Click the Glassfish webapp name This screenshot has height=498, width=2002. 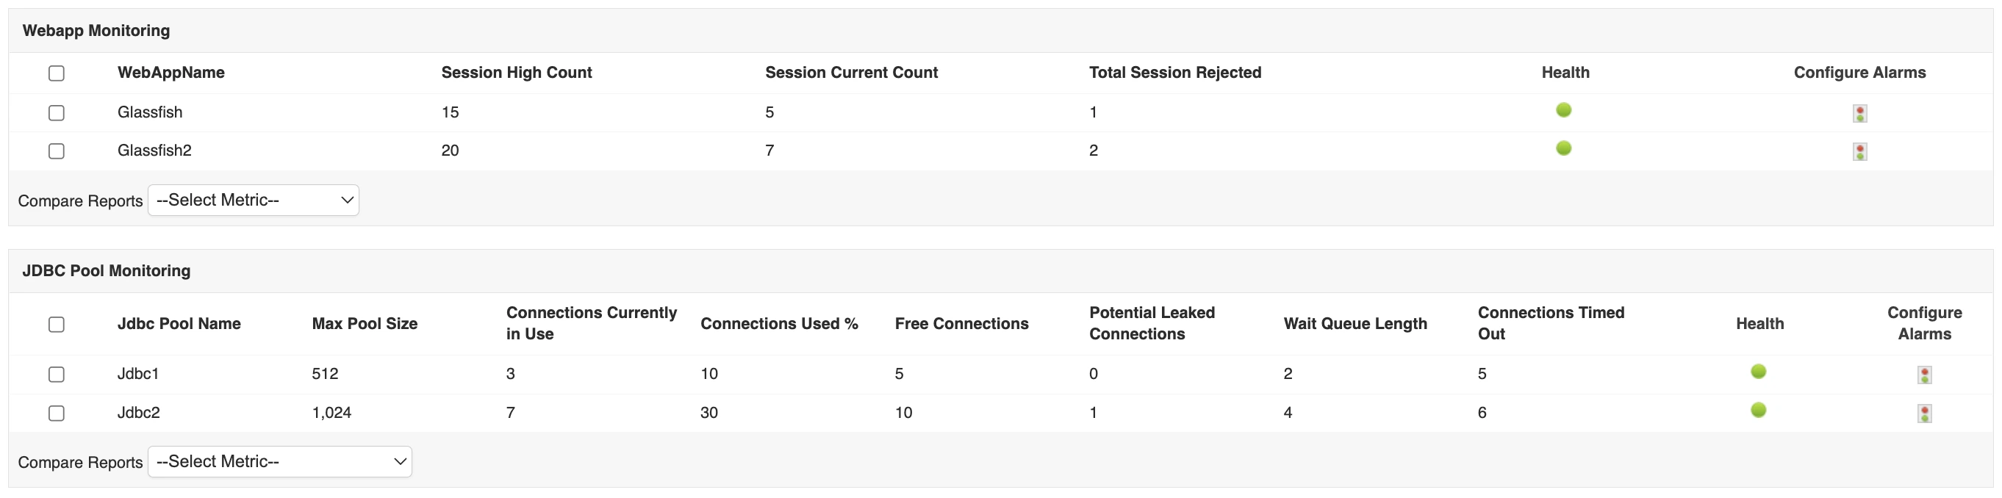pyautogui.click(x=150, y=112)
